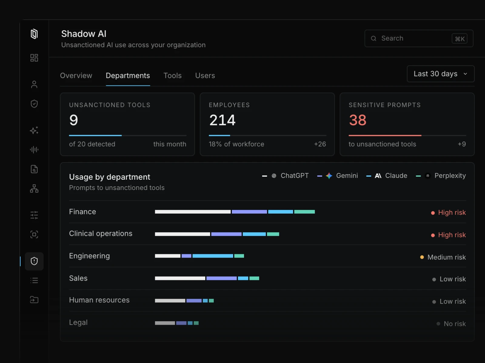Click the Claude legend icon
The width and height of the screenshot is (485, 363).
(378, 176)
